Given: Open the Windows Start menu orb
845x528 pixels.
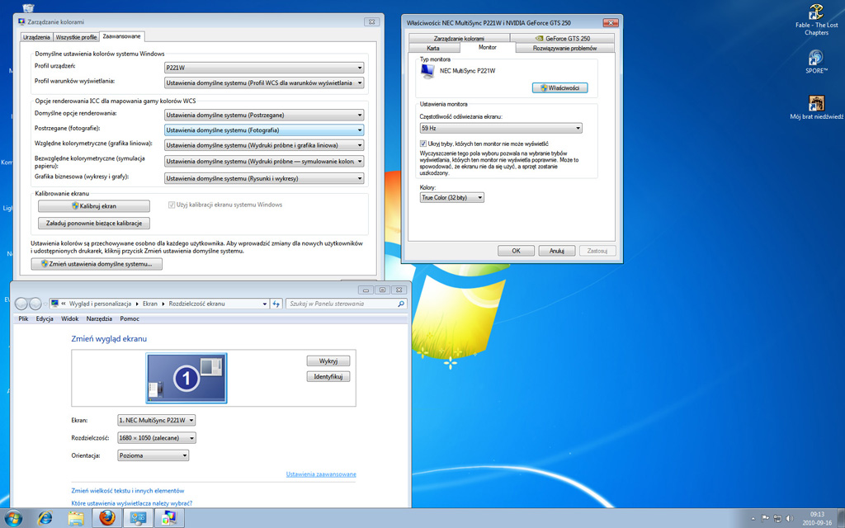Looking at the screenshot, I should point(13,518).
